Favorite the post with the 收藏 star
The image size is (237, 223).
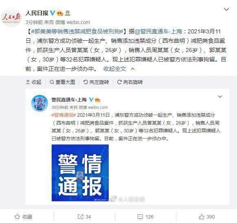(x=24, y=217)
